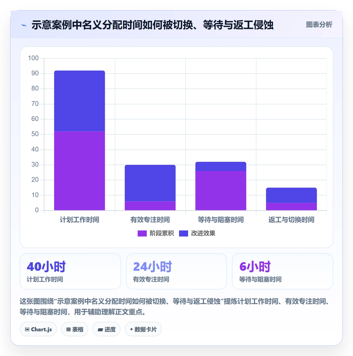Click the 改进效果 legend label text

[x=203, y=233]
